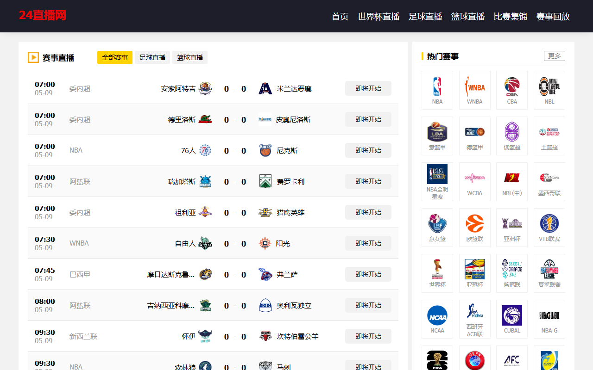Click the 24直播网 site logo
The height and width of the screenshot is (370, 593).
(x=43, y=15)
